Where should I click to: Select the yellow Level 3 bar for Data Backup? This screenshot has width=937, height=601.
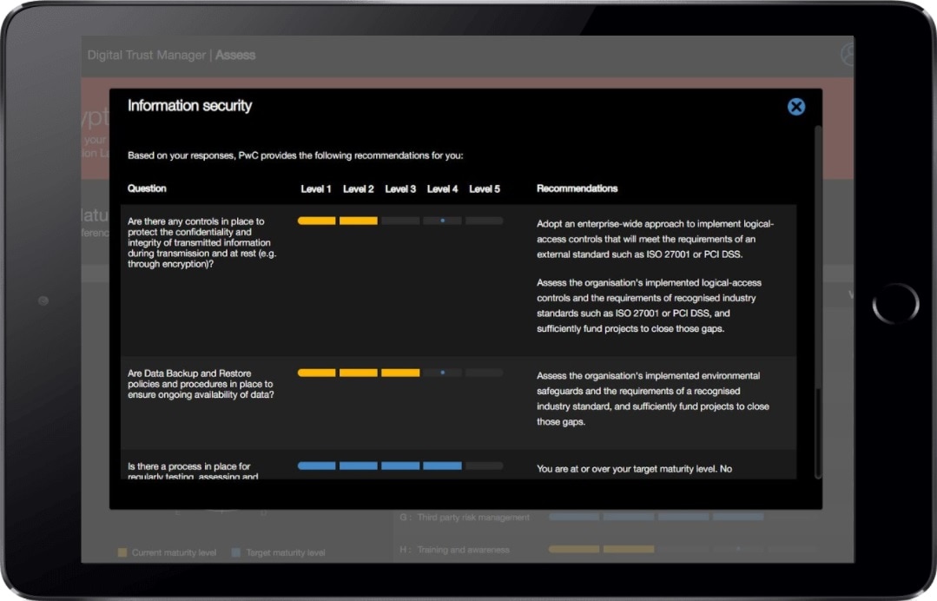pos(400,373)
